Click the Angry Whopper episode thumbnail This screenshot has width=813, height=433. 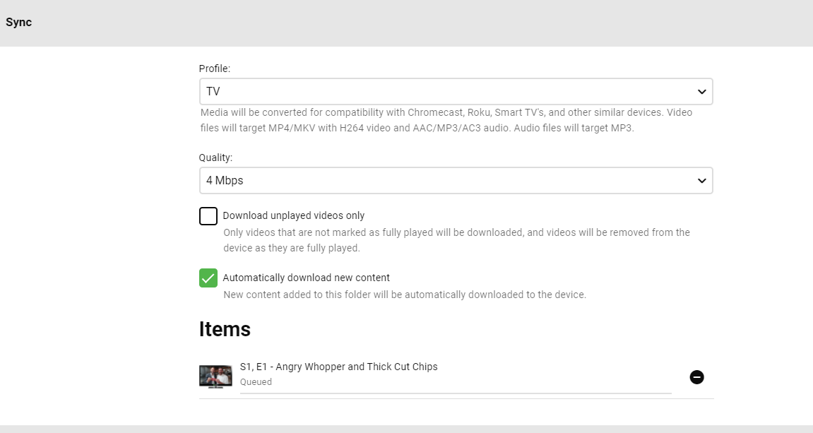pyautogui.click(x=215, y=376)
